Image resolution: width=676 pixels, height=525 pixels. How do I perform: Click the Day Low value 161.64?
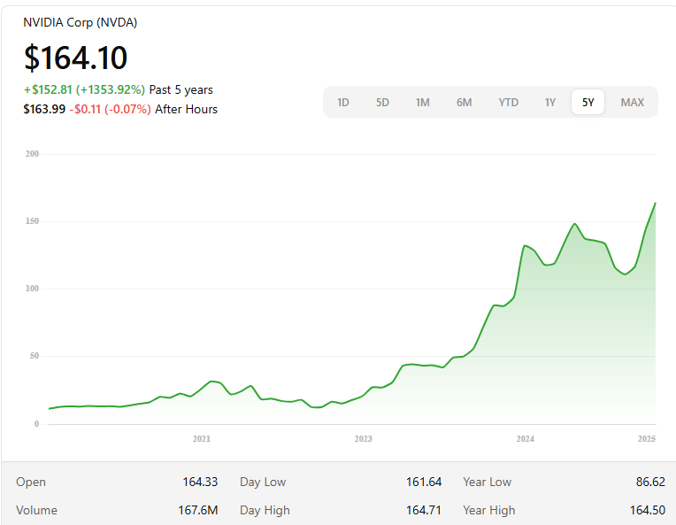(x=424, y=483)
